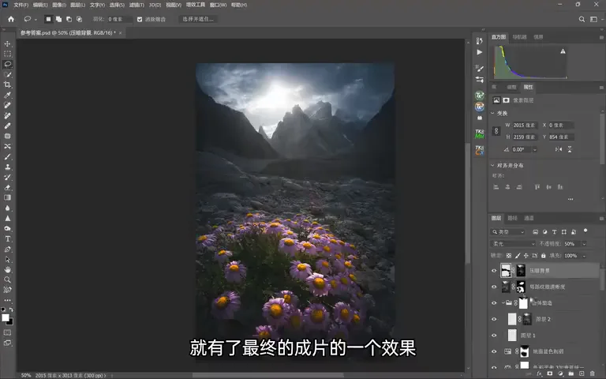Screen dimensions: 606x379
Task: Toggle the width-height link in Properties
Action: coord(496,131)
